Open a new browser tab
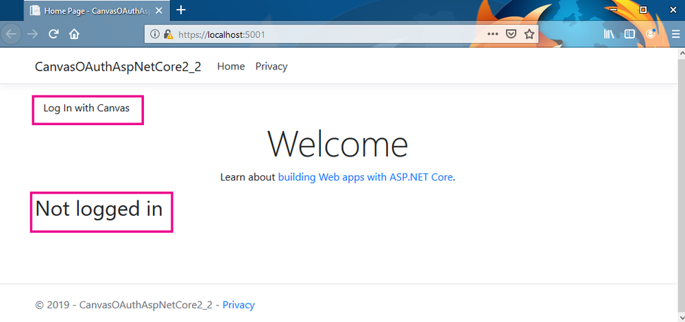This screenshot has width=685, height=322. 181,10
